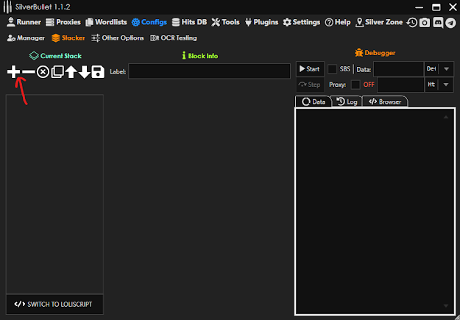
Task: Expand the proxy type dropdown arrow
Action: [446, 85]
